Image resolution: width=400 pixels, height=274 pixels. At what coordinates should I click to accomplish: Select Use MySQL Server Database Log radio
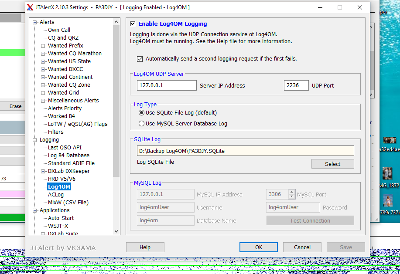(141, 124)
